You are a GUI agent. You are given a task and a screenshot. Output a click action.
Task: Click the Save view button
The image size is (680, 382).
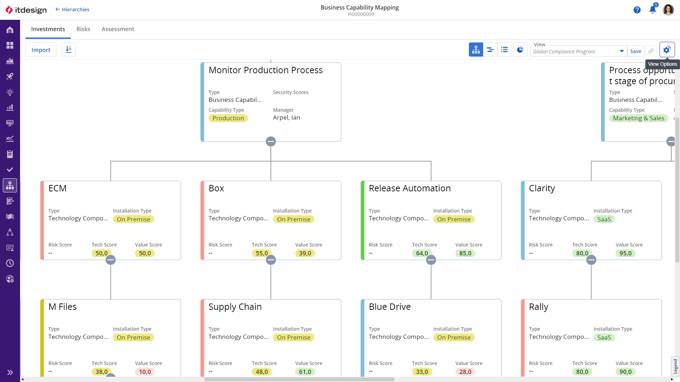[x=636, y=51]
